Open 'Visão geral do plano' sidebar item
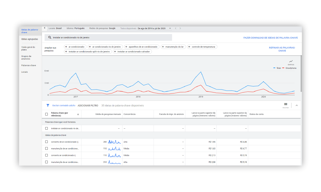This screenshot has height=192, width=321. pos(28,48)
